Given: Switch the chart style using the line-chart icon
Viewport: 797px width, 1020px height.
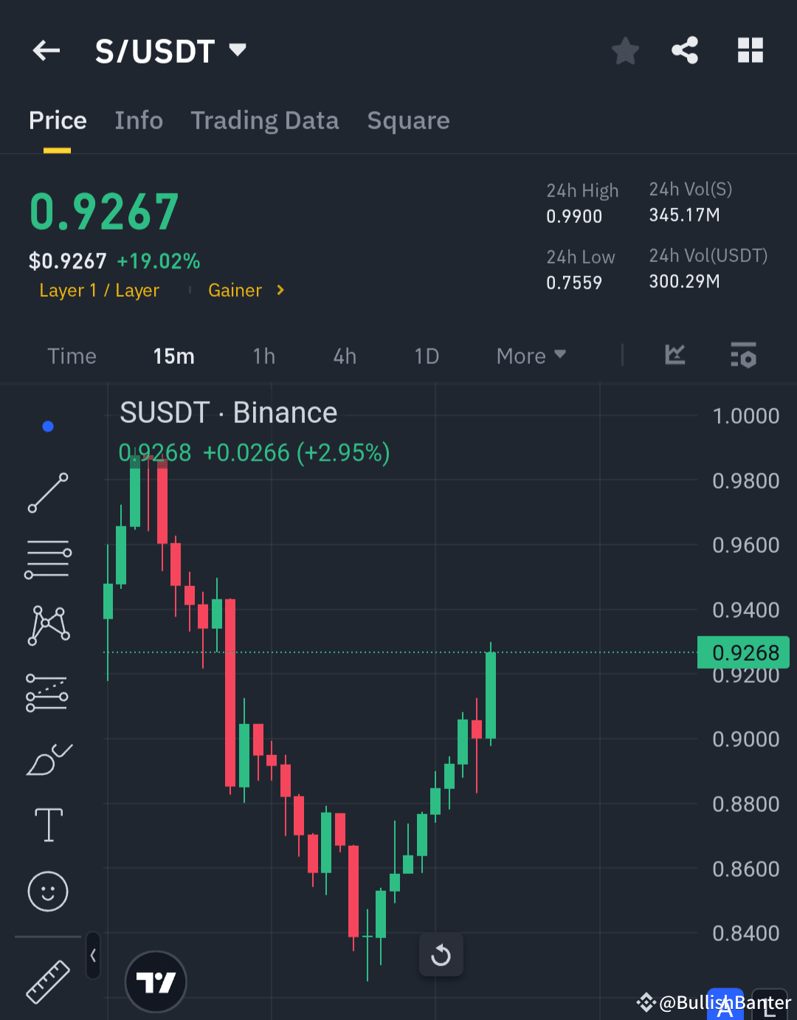Looking at the screenshot, I should click(x=674, y=356).
